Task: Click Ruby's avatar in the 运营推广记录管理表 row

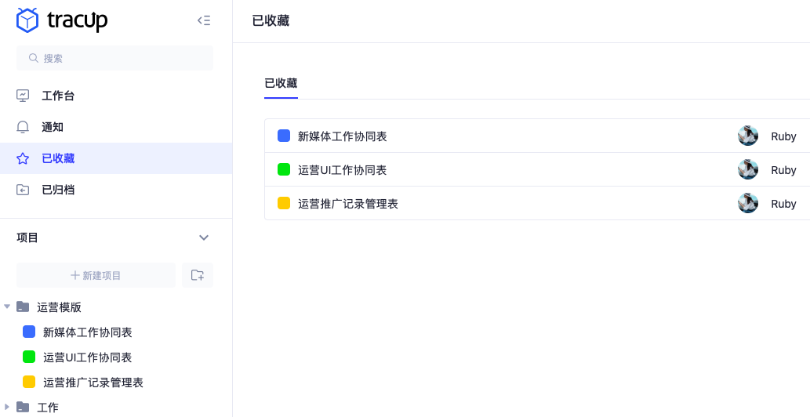Action: click(x=747, y=203)
